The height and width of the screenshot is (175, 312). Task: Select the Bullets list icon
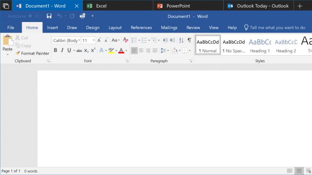tap(134, 40)
